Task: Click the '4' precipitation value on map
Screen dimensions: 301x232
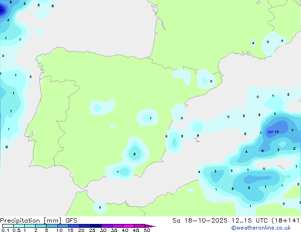Action: pos(246,152)
